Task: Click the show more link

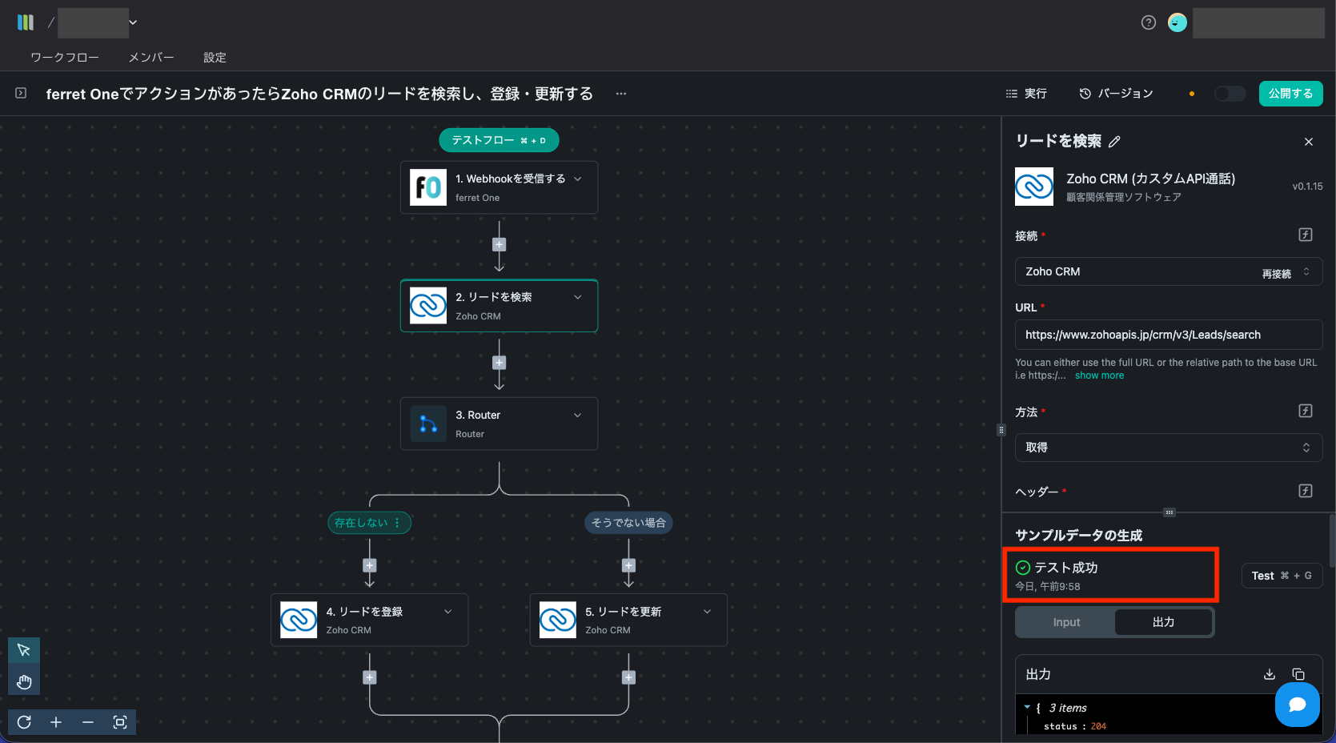Action: [1099, 376]
